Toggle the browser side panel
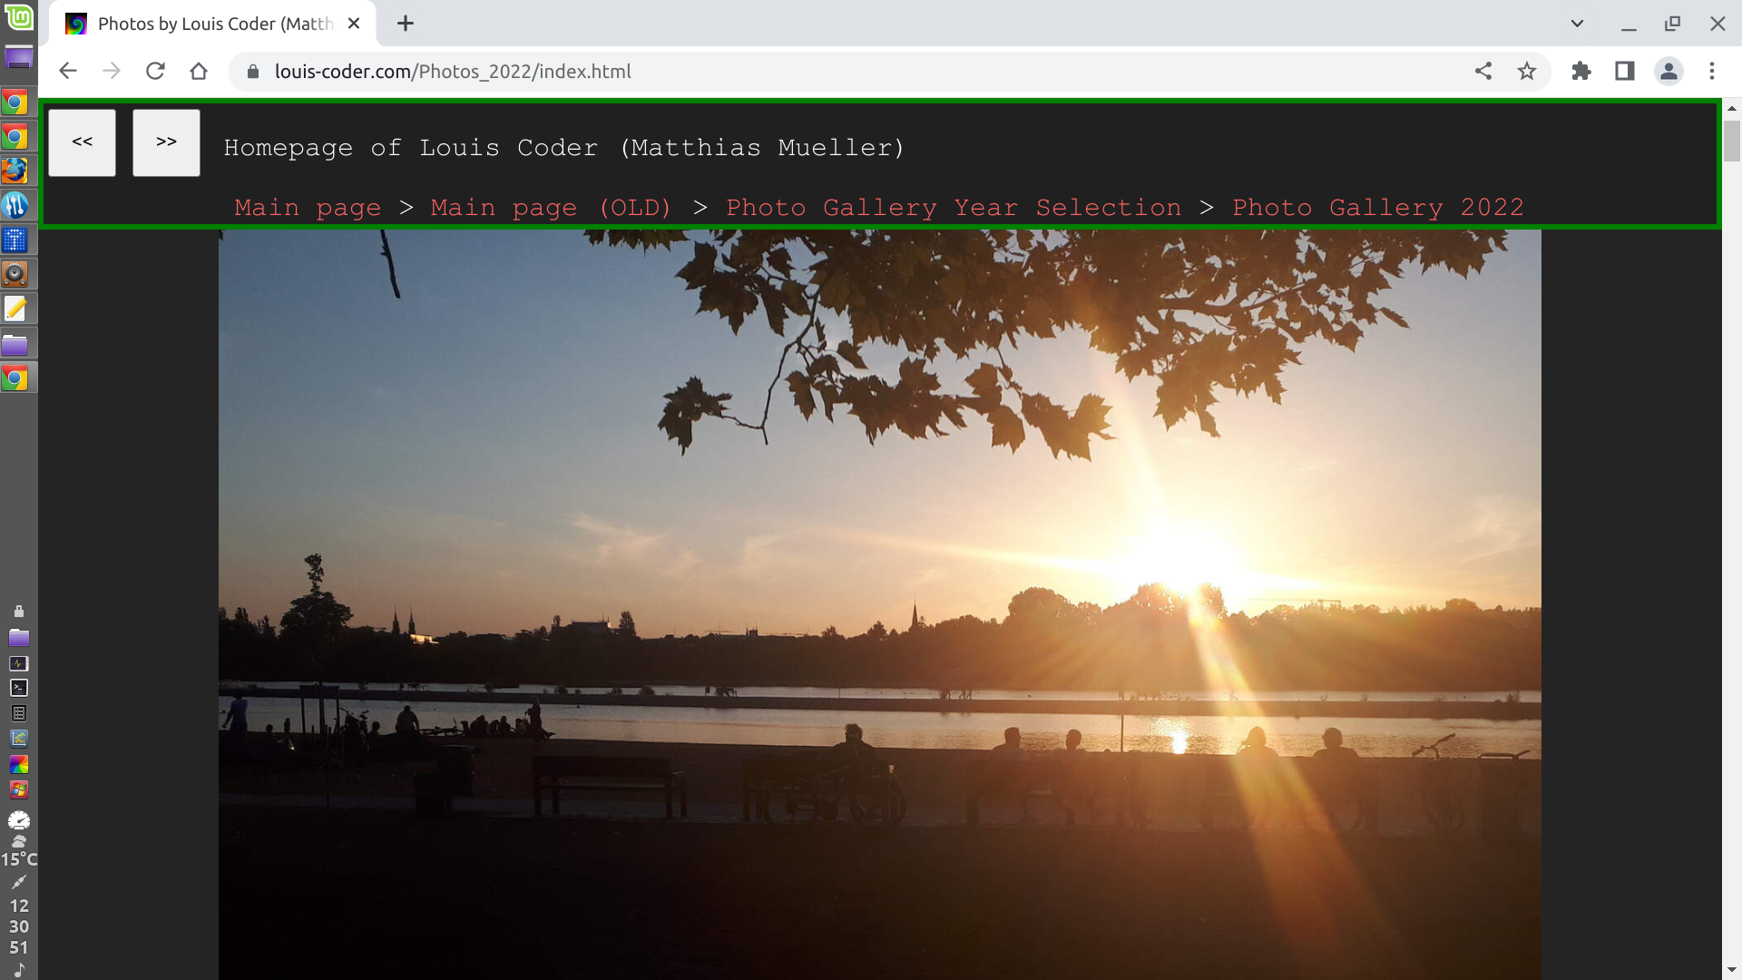The image size is (1742, 980). pos(1625,71)
